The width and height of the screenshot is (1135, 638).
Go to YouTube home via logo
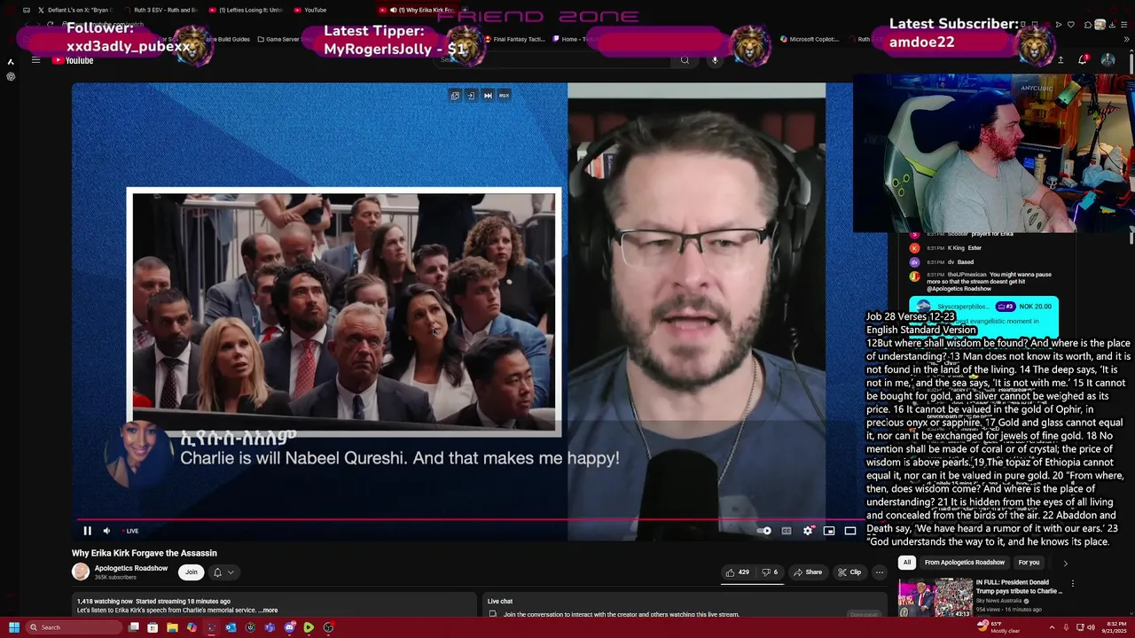(73, 60)
